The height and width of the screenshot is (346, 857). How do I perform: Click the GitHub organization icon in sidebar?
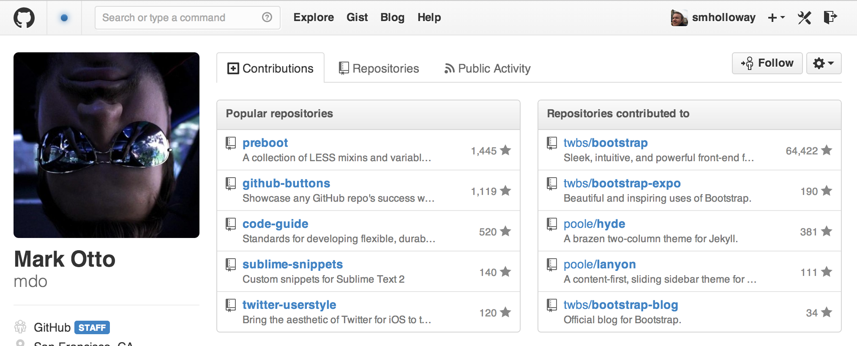pyautogui.click(x=20, y=327)
